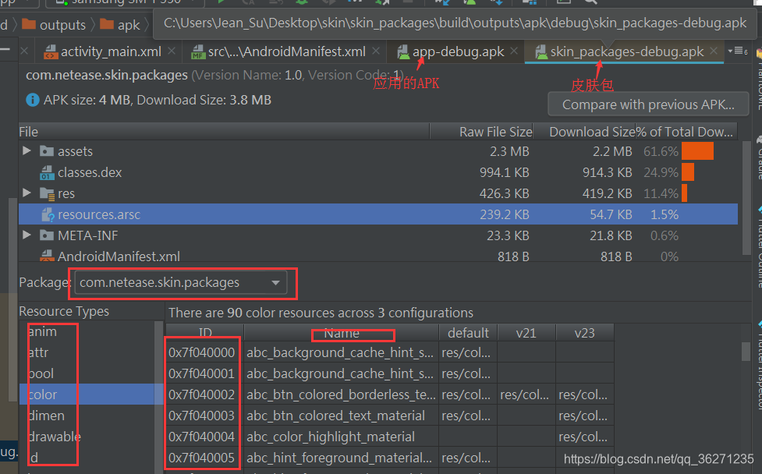
Task: Expand the META-INF folder
Action: coord(26,235)
